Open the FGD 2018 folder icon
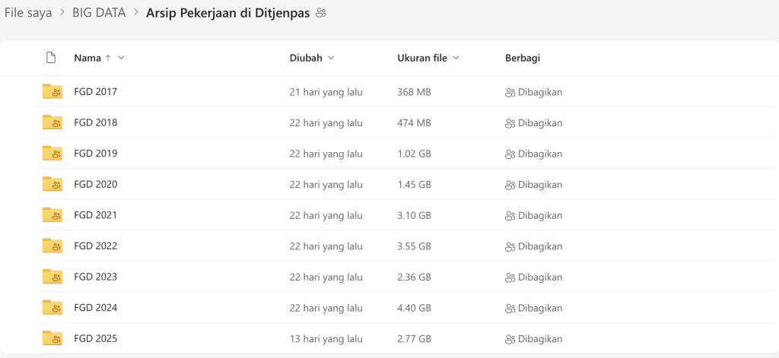The image size is (779, 358). 52,122
